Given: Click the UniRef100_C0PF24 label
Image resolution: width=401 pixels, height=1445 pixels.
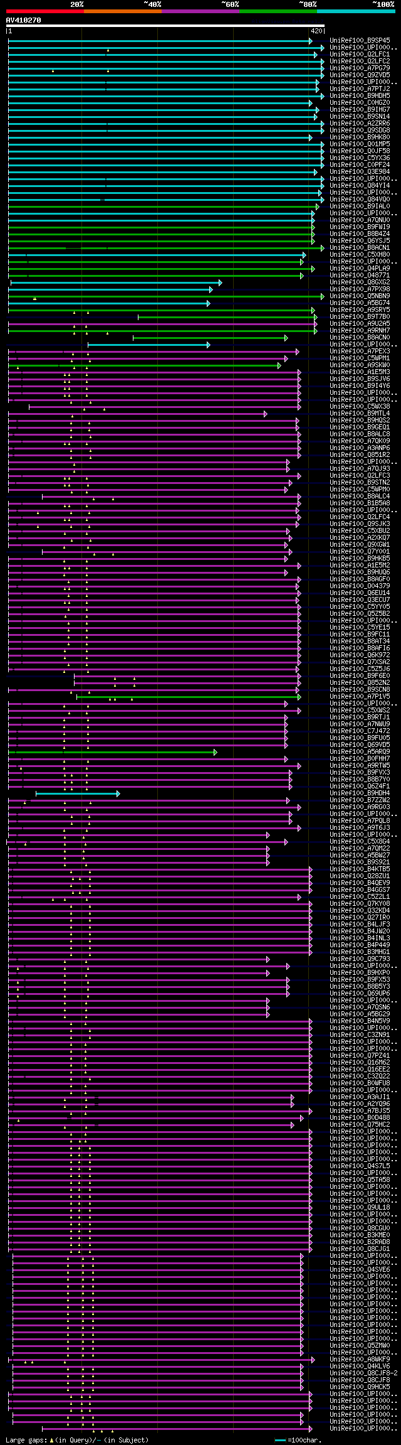Looking at the screenshot, I should coord(360,165).
